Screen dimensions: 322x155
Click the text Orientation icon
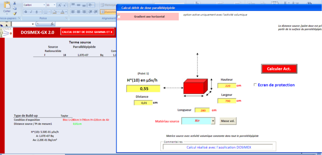[x=91, y=5]
